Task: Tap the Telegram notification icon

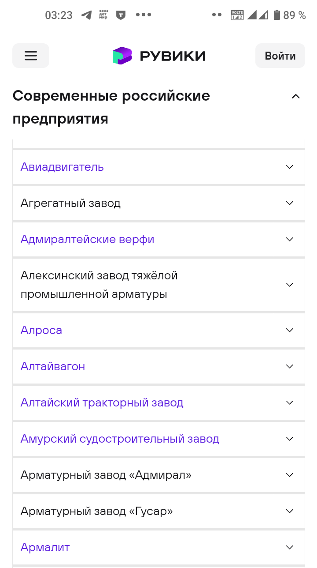Action: pyautogui.click(x=86, y=15)
